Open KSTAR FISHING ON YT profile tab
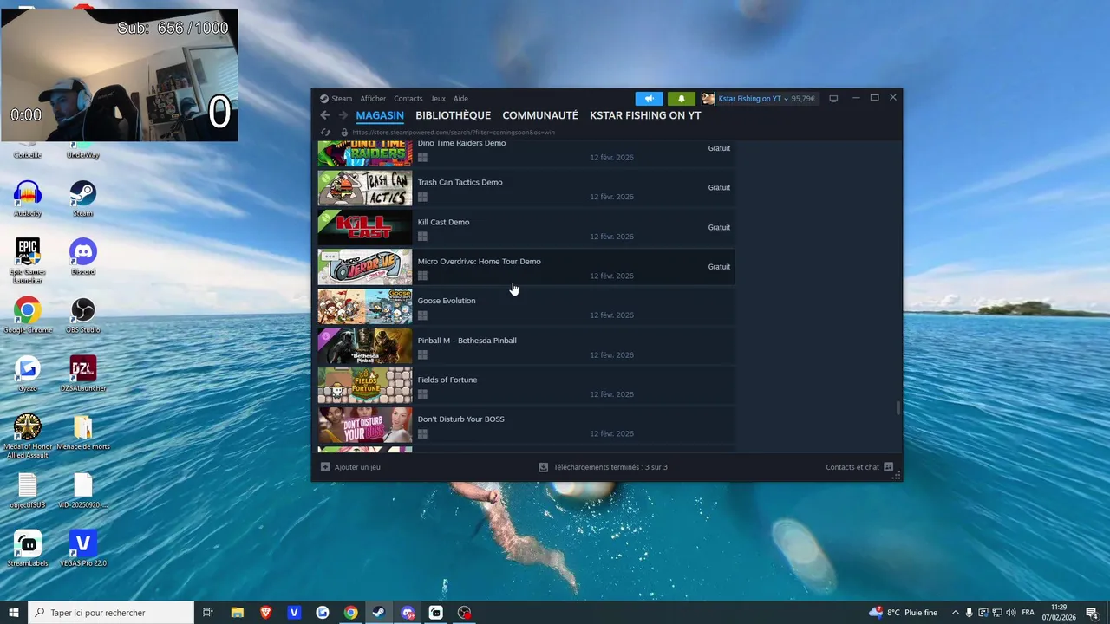Image resolution: width=1110 pixels, height=624 pixels. click(x=645, y=115)
